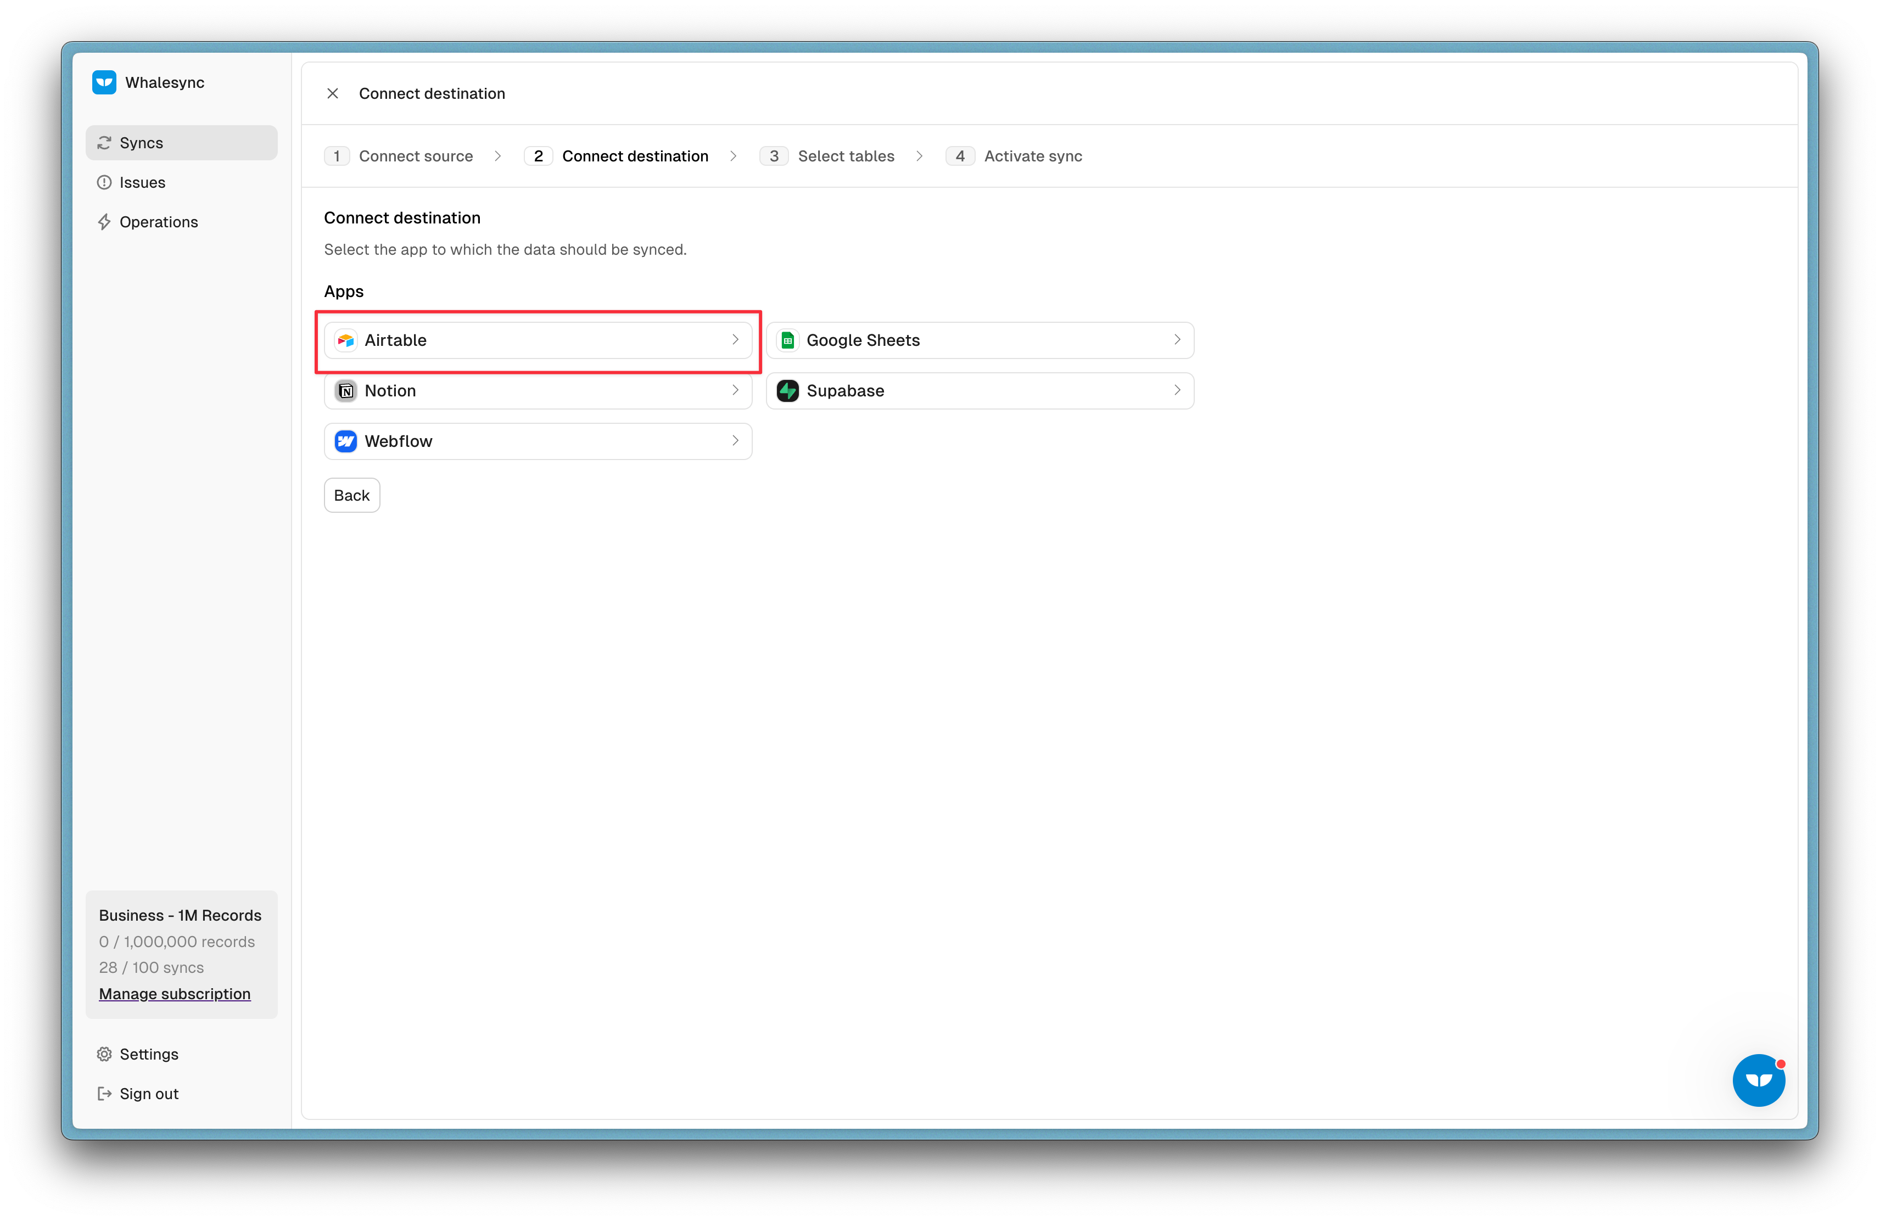Go to step 4 Activate sync

pos(1014,156)
